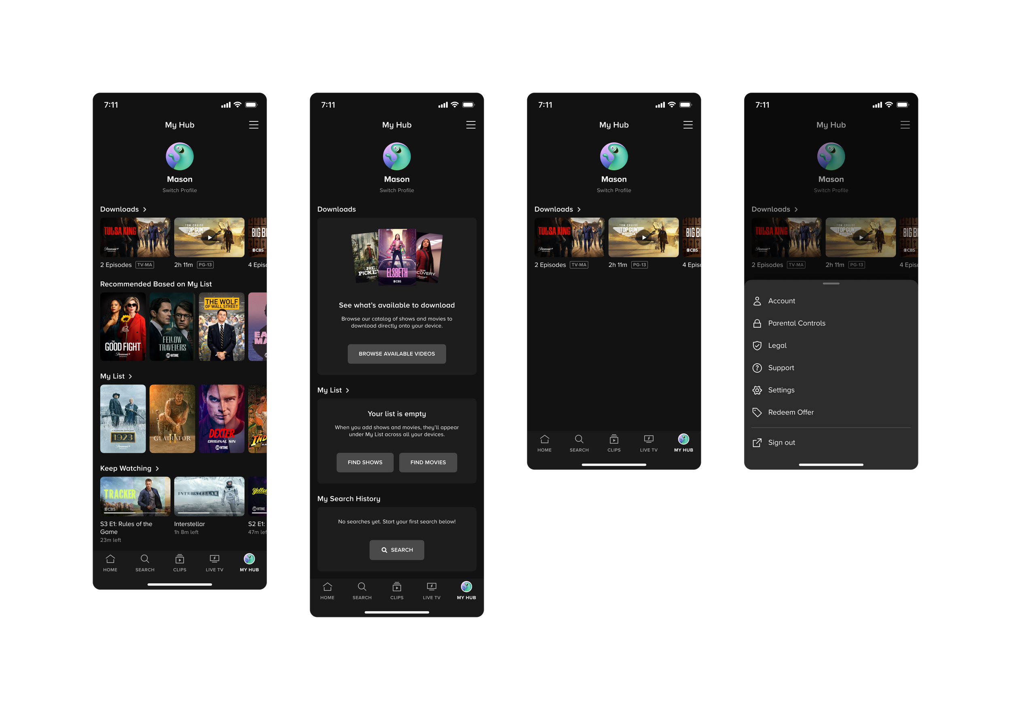This screenshot has height=710, width=1011.
Task: Open The Wolf of Wall Street poster
Action: pos(222,327)
